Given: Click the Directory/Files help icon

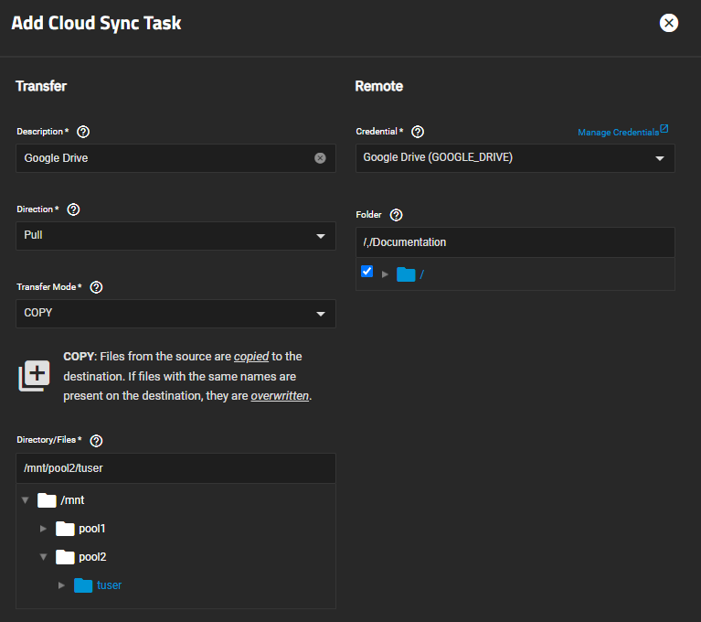Looking at the screenshot, I should [97, 440].
